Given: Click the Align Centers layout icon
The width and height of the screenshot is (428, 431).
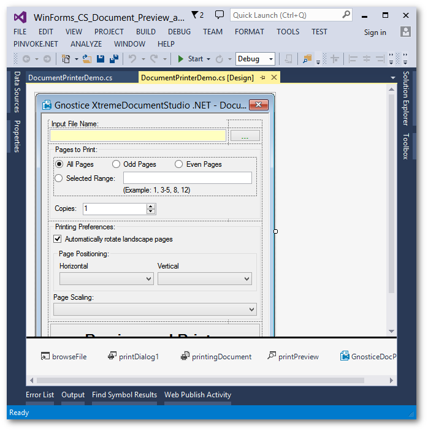Looking at the screenshot, I should coord(367,59).
